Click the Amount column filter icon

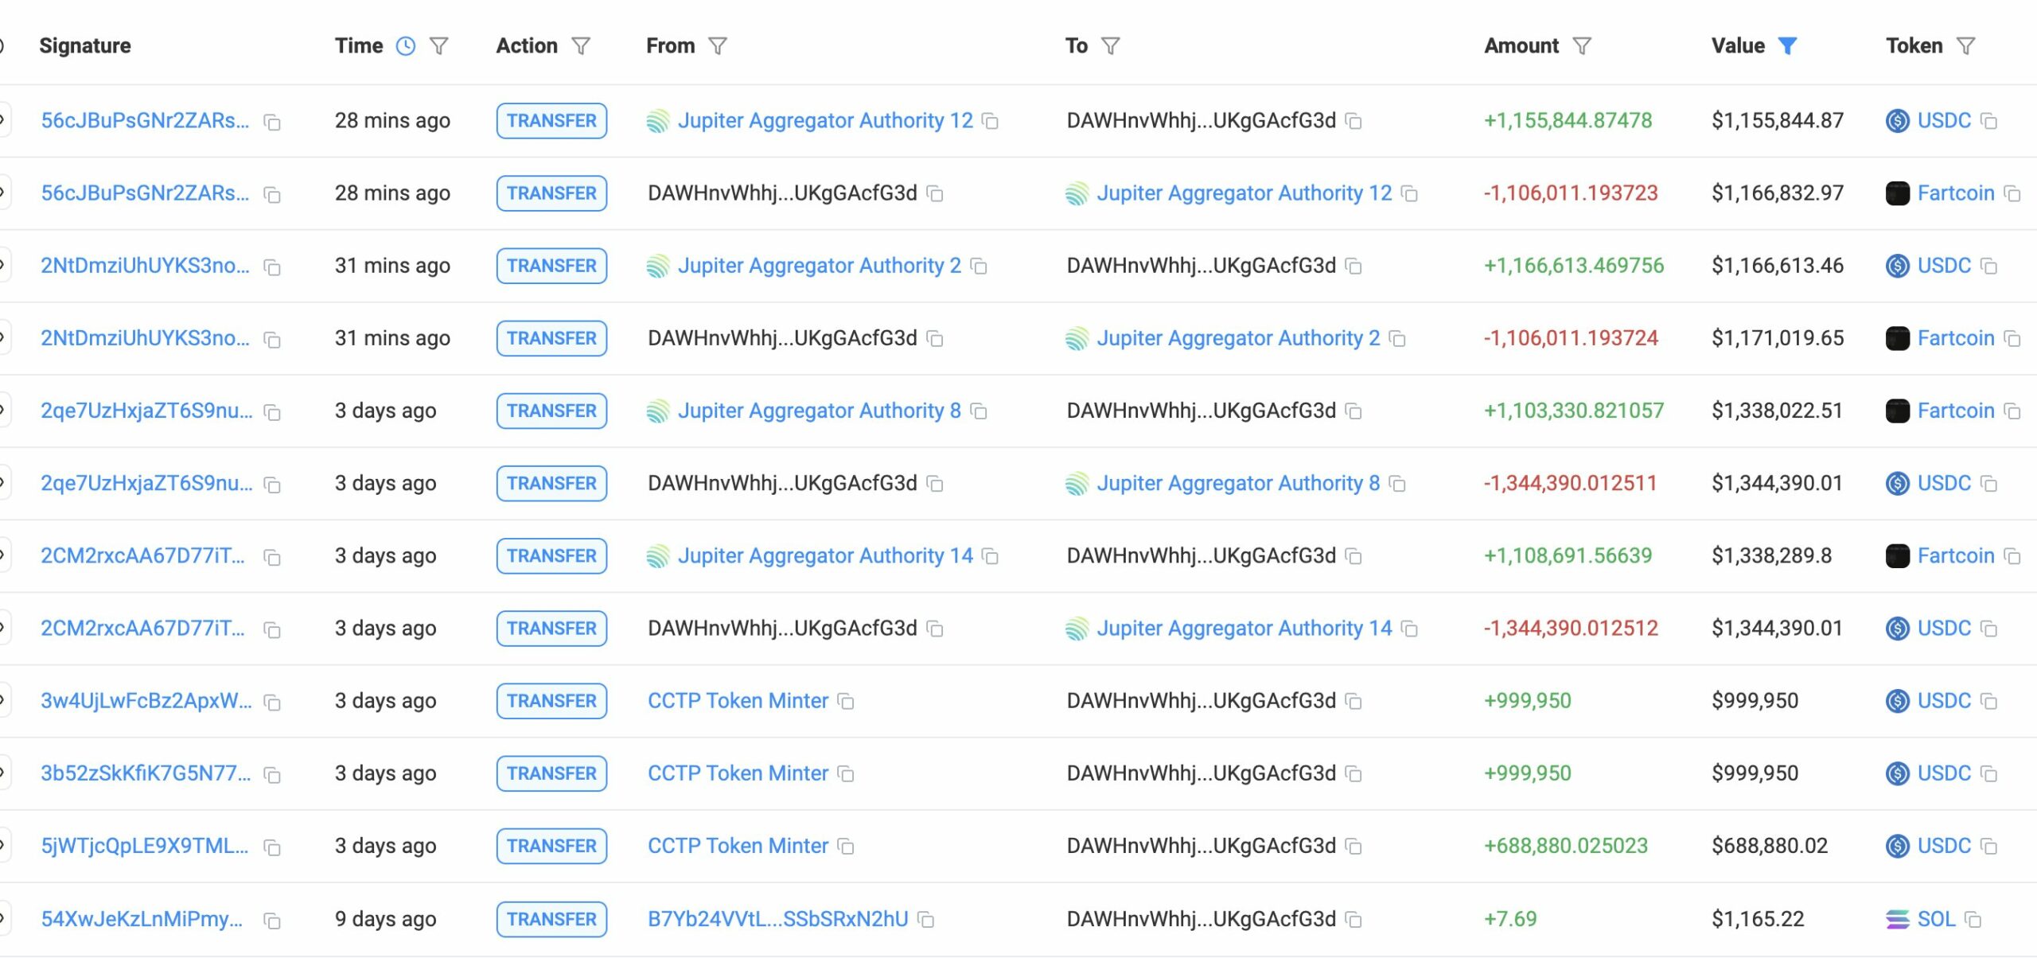tap(1582, 46)
